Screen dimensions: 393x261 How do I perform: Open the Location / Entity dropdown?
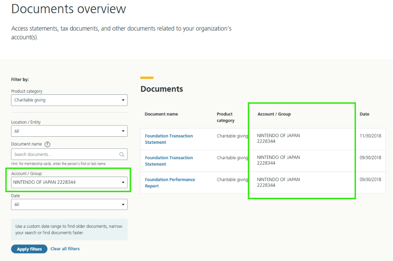69,131
